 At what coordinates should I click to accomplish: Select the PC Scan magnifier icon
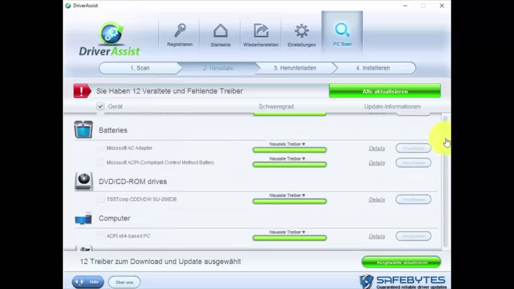pyautogui.click(x=342, y=31)
